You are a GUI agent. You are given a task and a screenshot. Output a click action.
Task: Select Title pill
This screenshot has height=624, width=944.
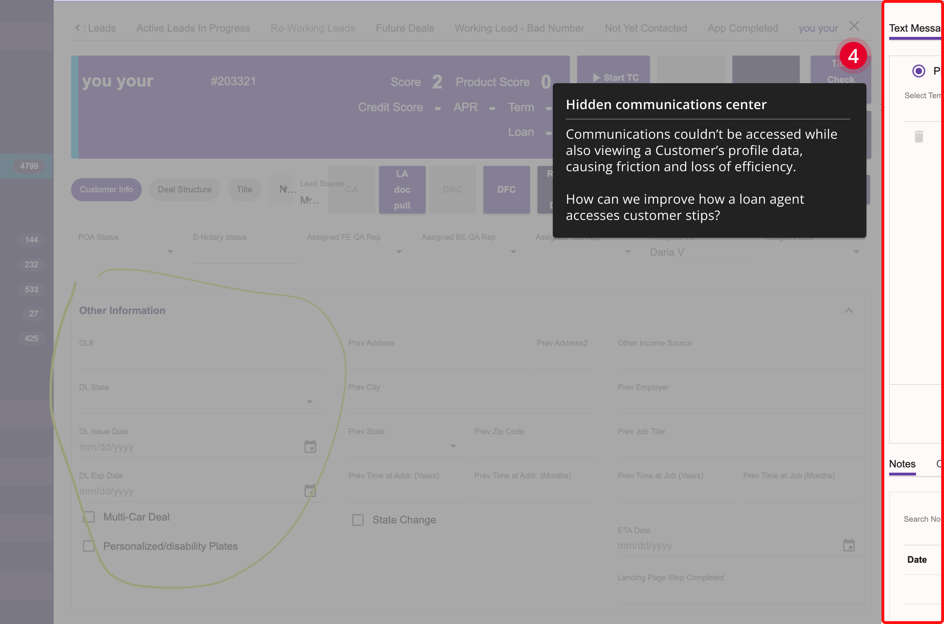pyautogui.click(x=245, y=189)
